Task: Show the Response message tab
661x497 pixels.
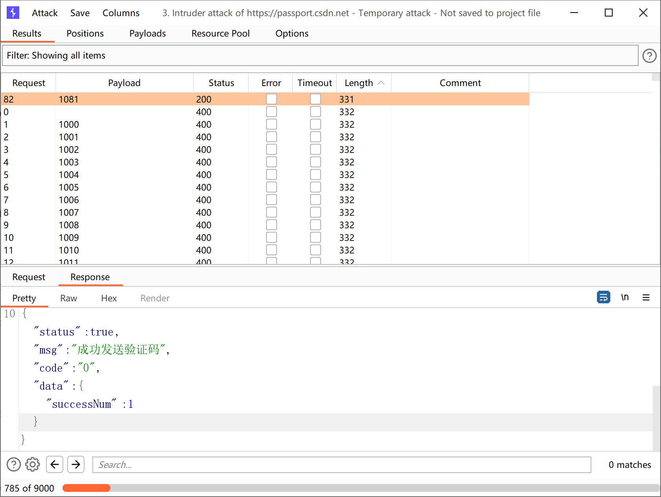Action: 90,277
